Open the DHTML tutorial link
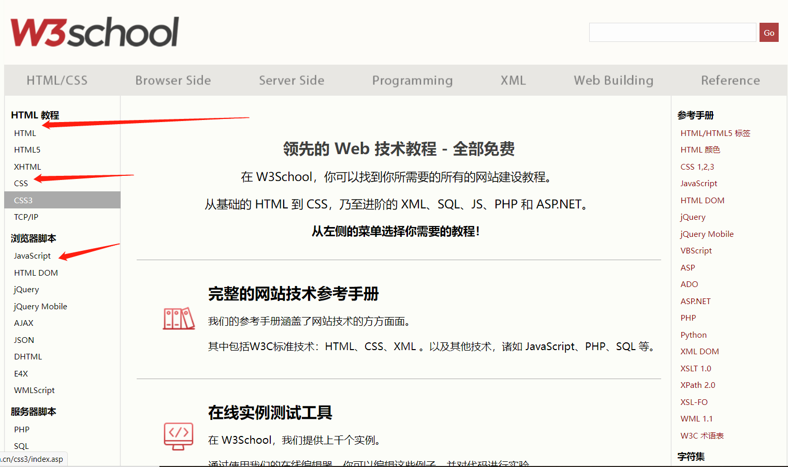This screenshot has height=467, width=788. point(28,356)
